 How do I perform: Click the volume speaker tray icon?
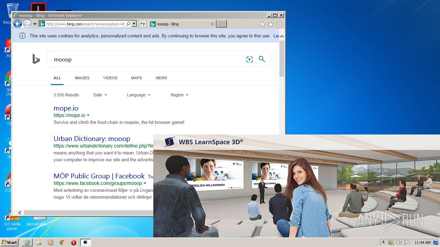click(x=399, y=243)
